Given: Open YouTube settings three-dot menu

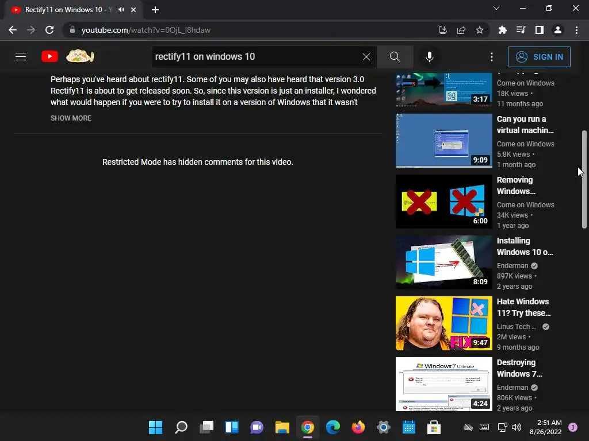Looking at the screenshot, I should (x=492, y=57).
